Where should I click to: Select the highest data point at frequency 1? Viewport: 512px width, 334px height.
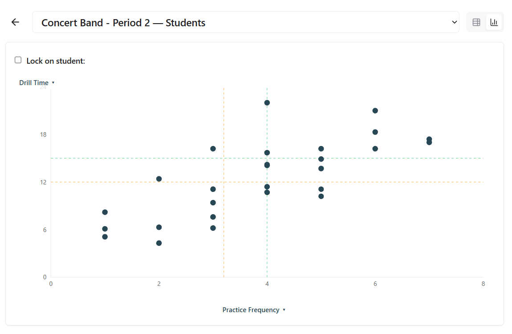click(105, 212)
